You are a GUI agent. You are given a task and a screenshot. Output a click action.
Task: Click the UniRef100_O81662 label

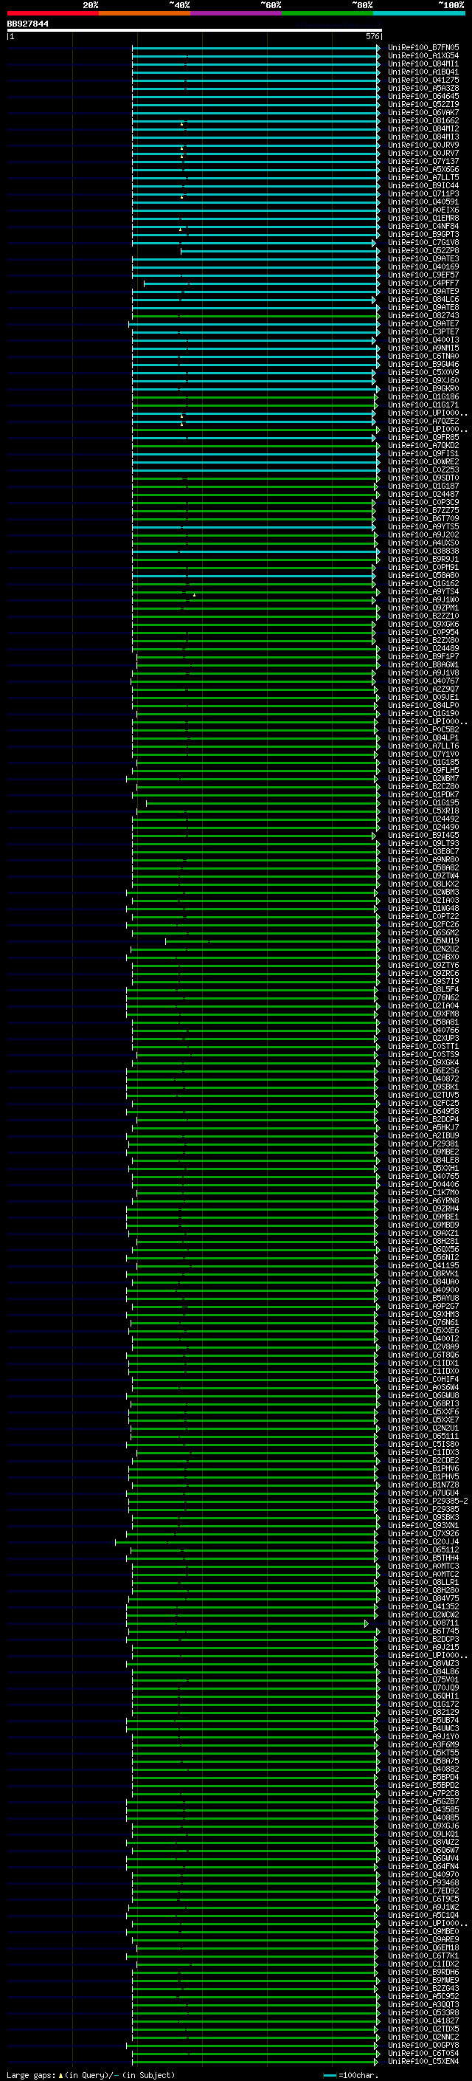423,120
